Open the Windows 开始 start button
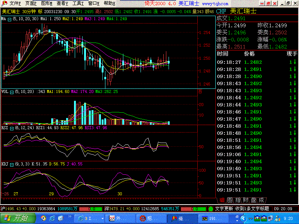 (x=18, y=218)
